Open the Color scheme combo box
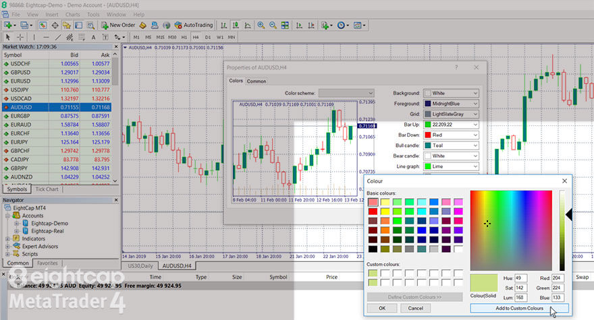Screen dimensions: 594x320 [x=346, y=93]
